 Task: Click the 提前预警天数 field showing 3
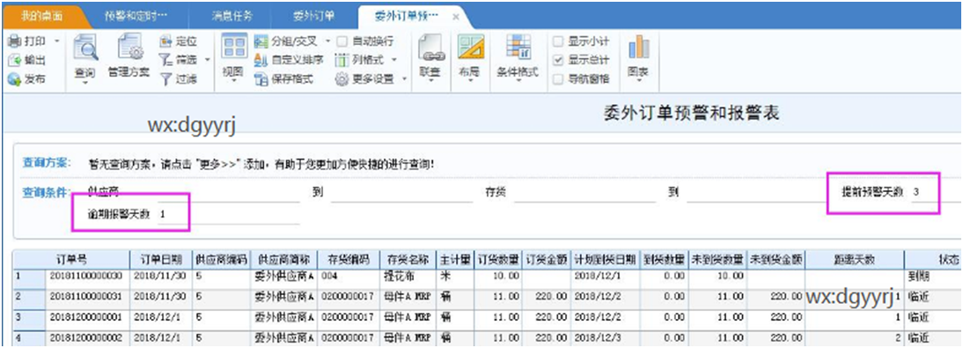click(935, 192)
